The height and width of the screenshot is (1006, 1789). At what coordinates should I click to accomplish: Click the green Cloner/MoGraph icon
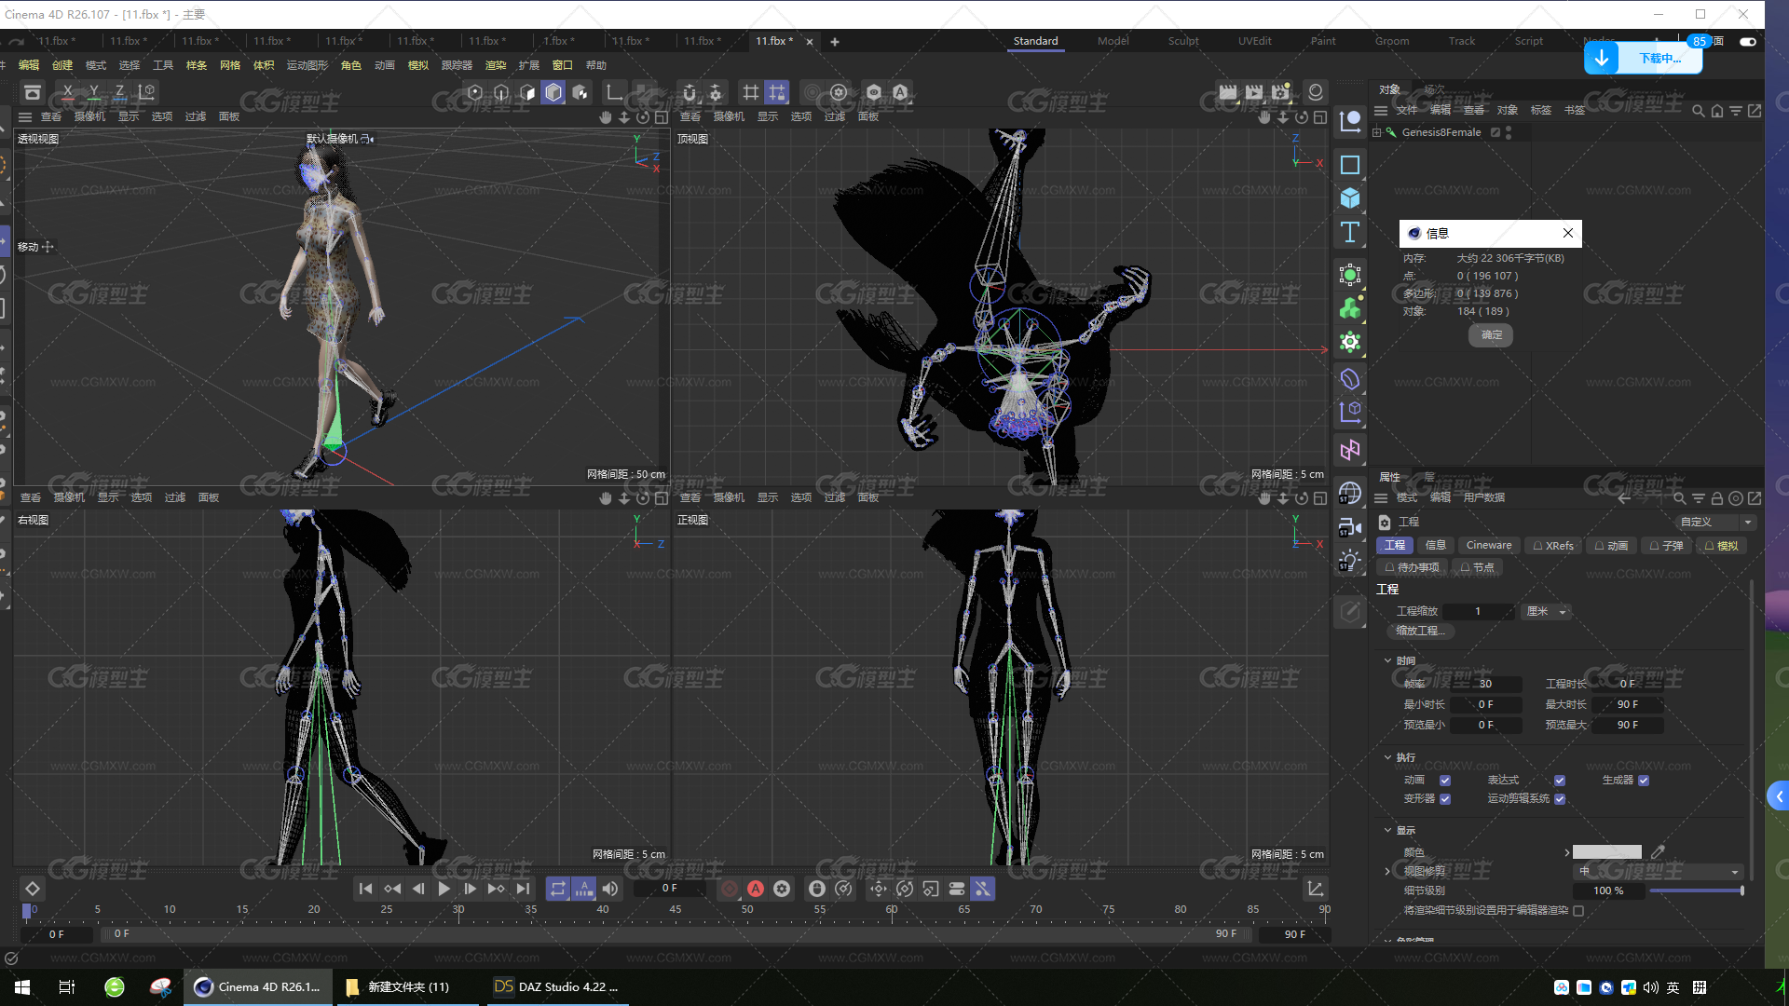click(x=1349, y=308)
